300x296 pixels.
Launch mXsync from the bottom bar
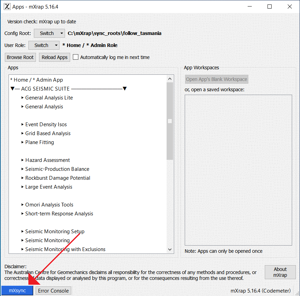click(x=17, y=291)
